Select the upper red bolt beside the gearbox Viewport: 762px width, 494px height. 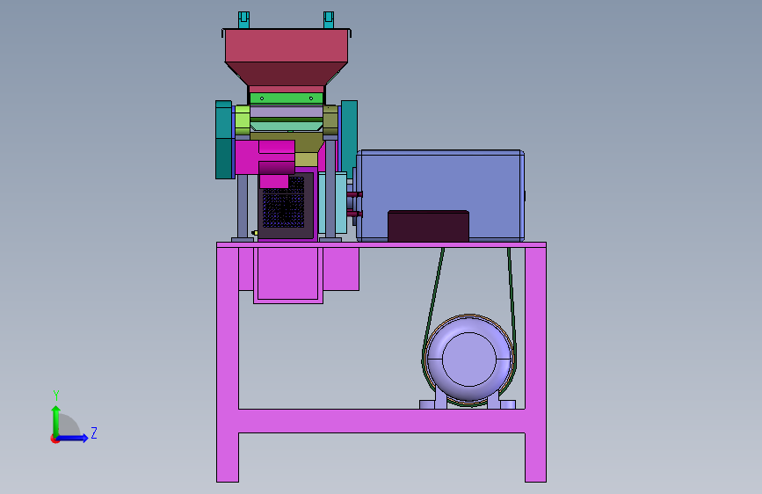pos(354,194)
